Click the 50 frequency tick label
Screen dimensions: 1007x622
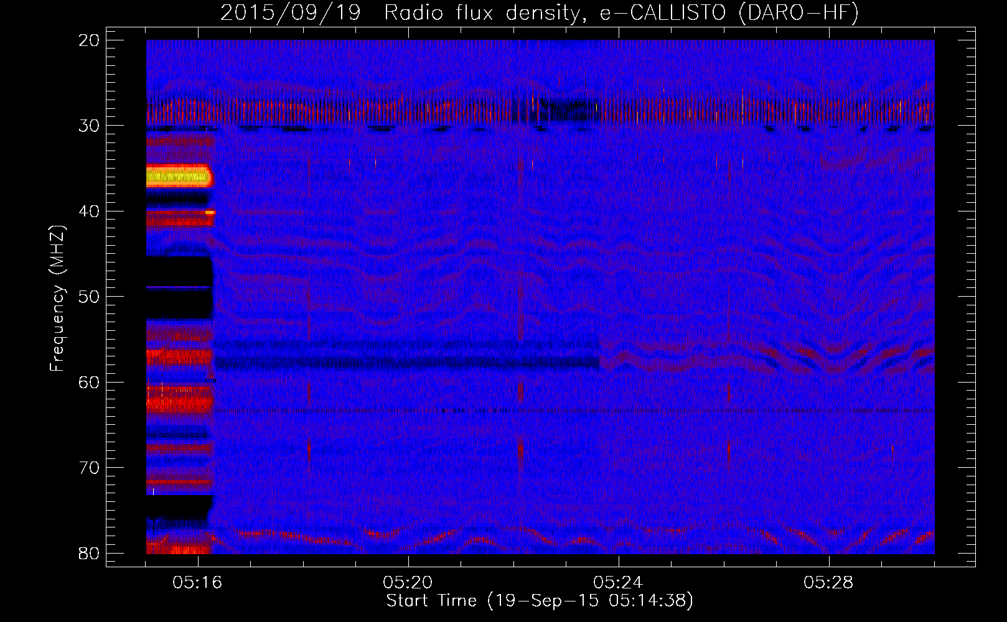pos(89,297)
